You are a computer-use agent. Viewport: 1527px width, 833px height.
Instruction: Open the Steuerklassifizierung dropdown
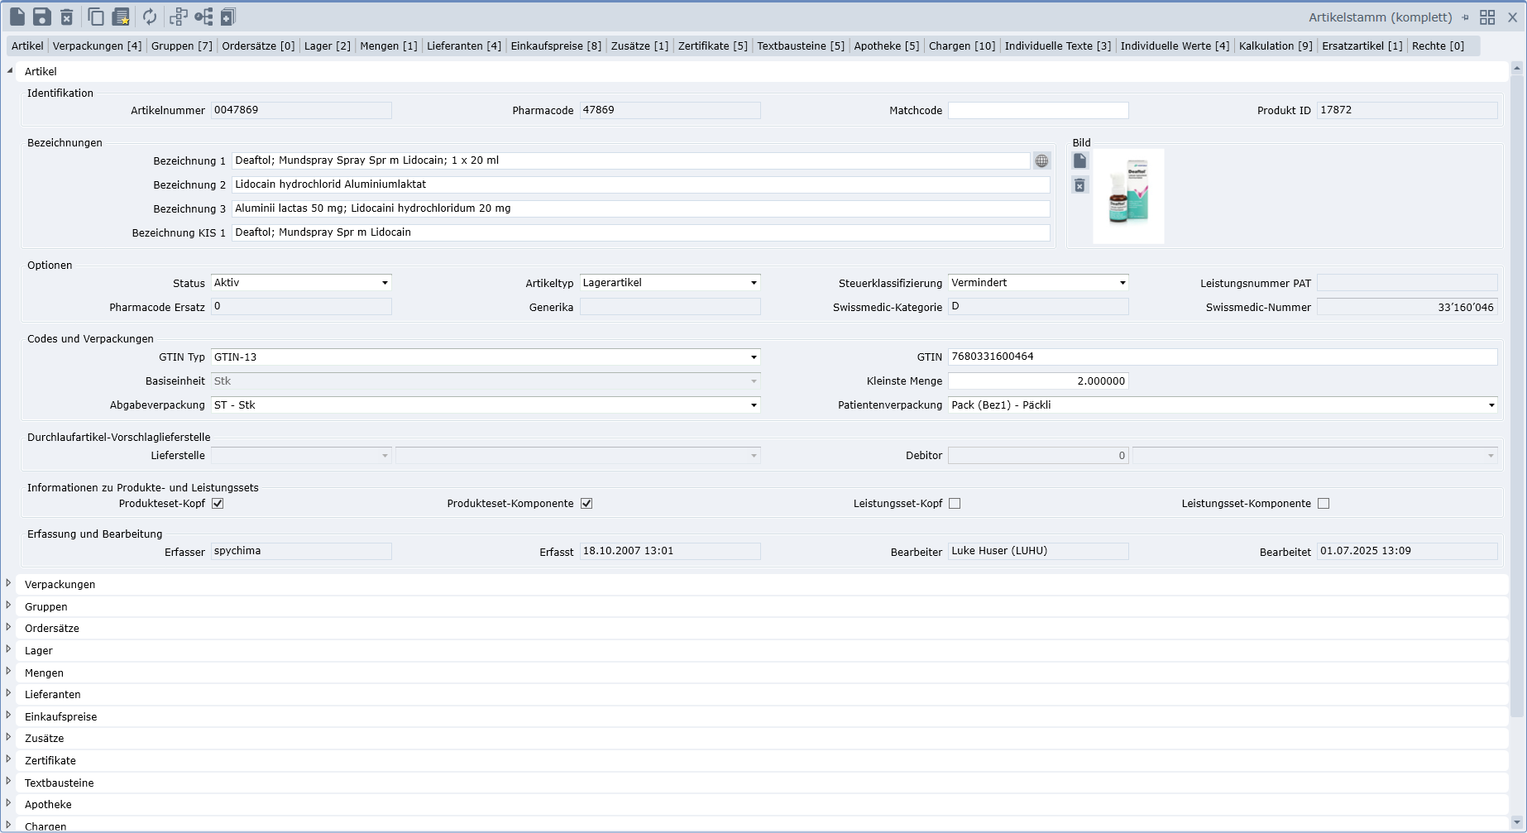coord(1038,283)
